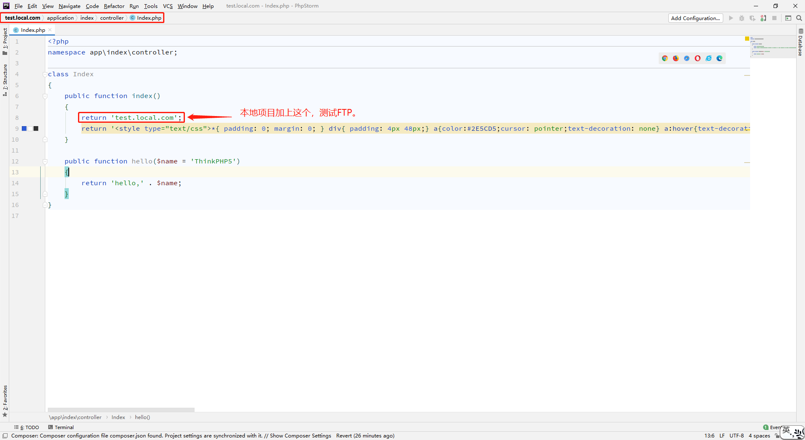
Task: Click the 13:6 cursor position indicator
Action: (709, 436)
